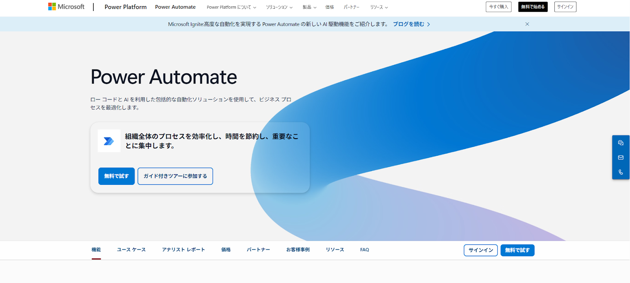Select the パートナー tab in the section bar

click(x=258, y=250)
